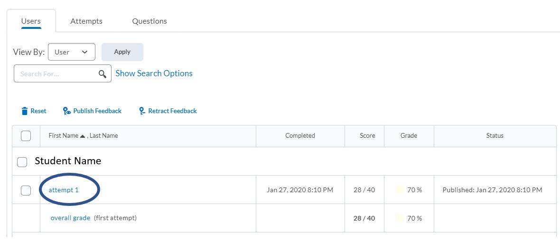Image resolution: width=560 pixels, height=240 pixels.
Task: Click the search magnifying glass icon
Action: [x=103, y=74]
